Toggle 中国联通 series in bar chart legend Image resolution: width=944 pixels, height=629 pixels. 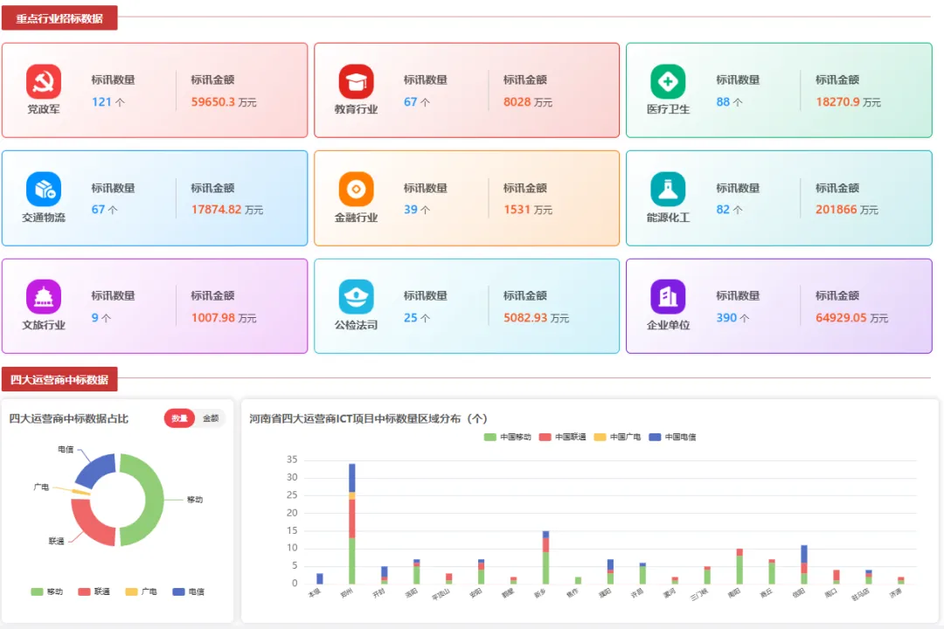click(x=562, y=437)
